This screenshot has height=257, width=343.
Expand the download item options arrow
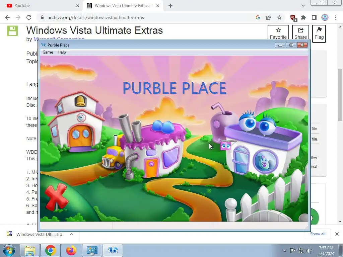(71, 234)
